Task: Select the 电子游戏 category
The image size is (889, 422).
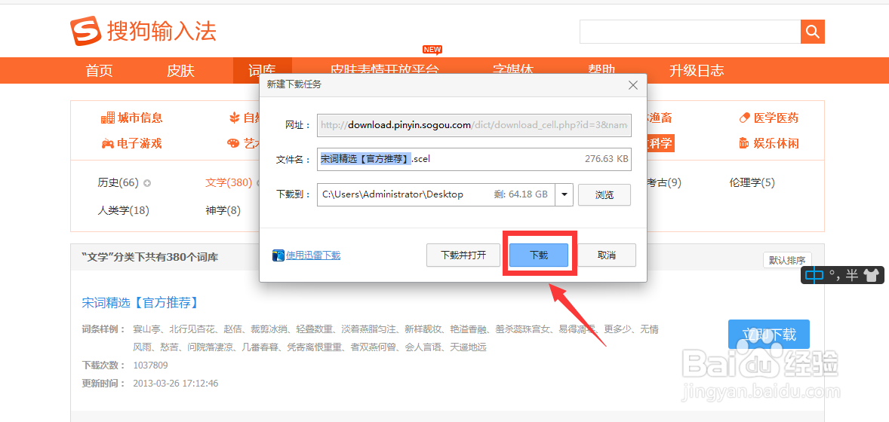Action: pos(140,143)
